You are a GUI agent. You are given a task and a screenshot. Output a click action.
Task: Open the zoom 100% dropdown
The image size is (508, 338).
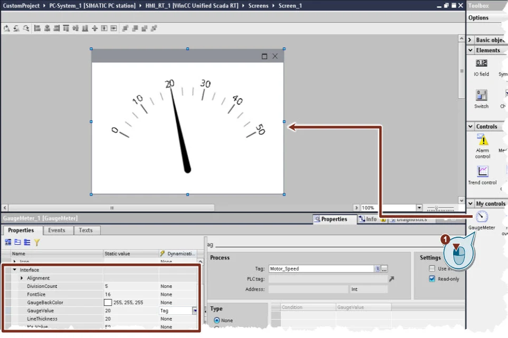(x=419, y=208)
